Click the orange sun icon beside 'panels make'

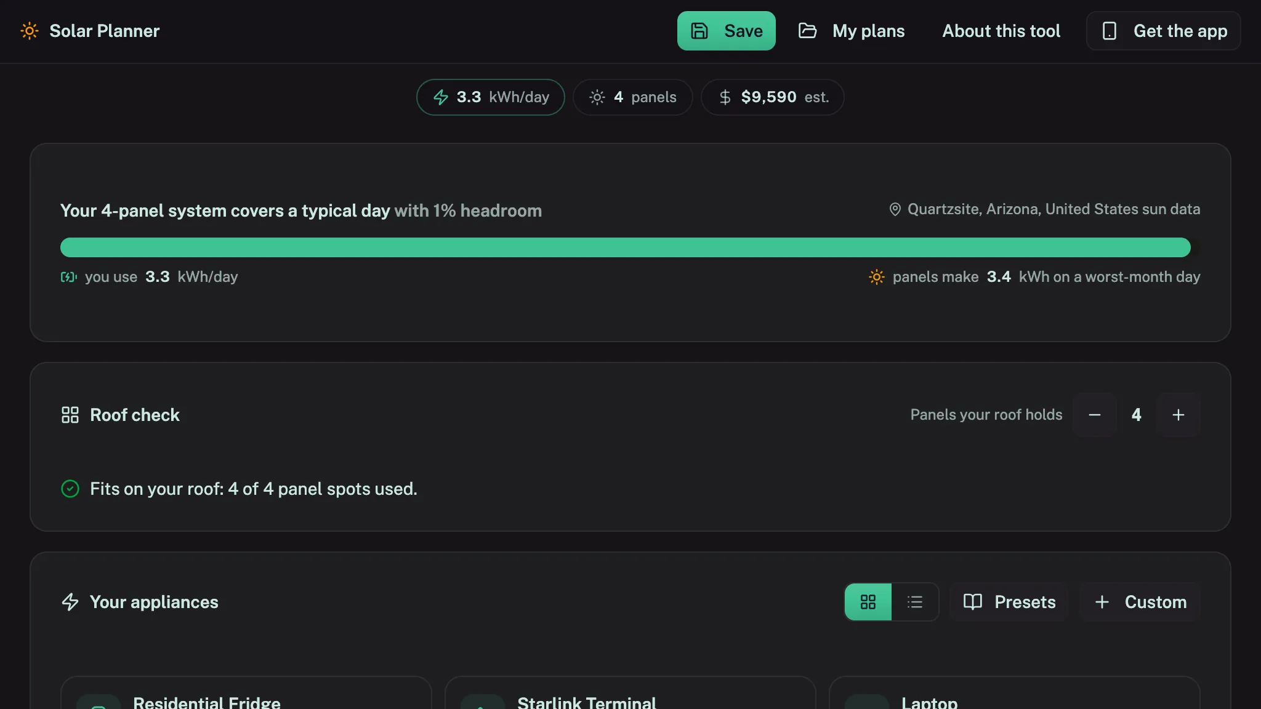(877, 277)
